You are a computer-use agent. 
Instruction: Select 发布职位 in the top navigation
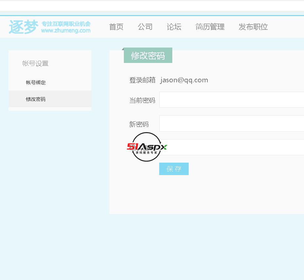tap(253, 27)
